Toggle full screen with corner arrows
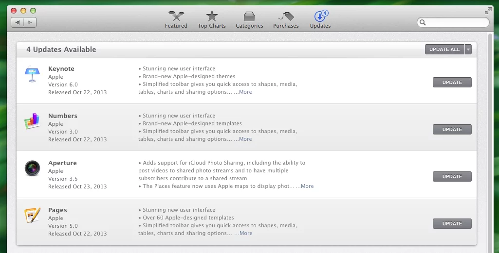 click(x=488, y=11)
